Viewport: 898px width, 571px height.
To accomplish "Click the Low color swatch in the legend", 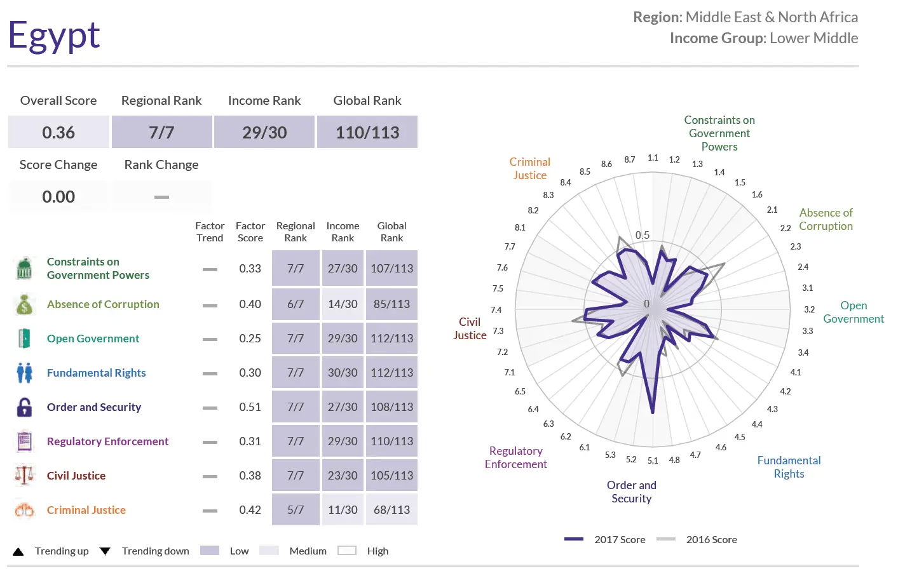I will 210,550.
